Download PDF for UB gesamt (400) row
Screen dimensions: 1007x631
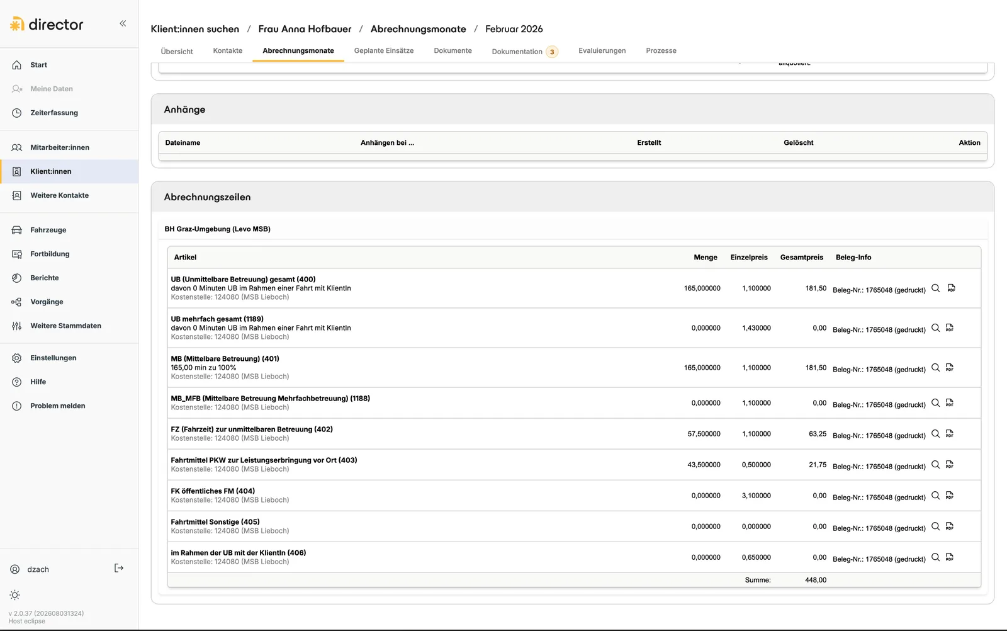coord(951,288)
